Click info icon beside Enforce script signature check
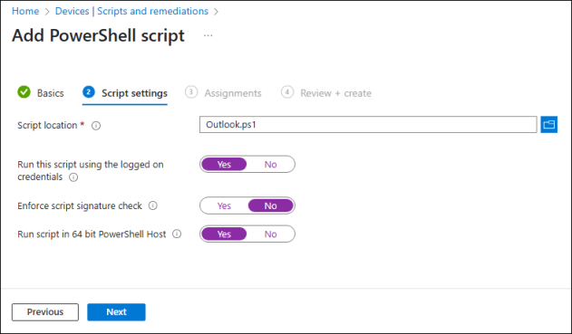The height and width of the screenshot is (334, 572). coord(153,205)
